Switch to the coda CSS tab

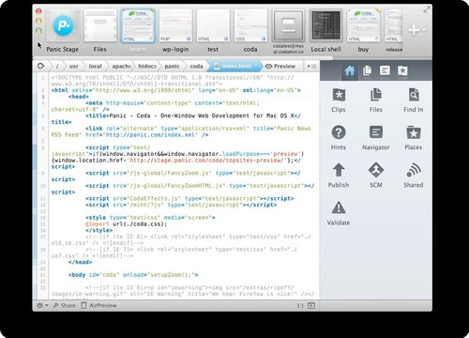pos(250,31)
